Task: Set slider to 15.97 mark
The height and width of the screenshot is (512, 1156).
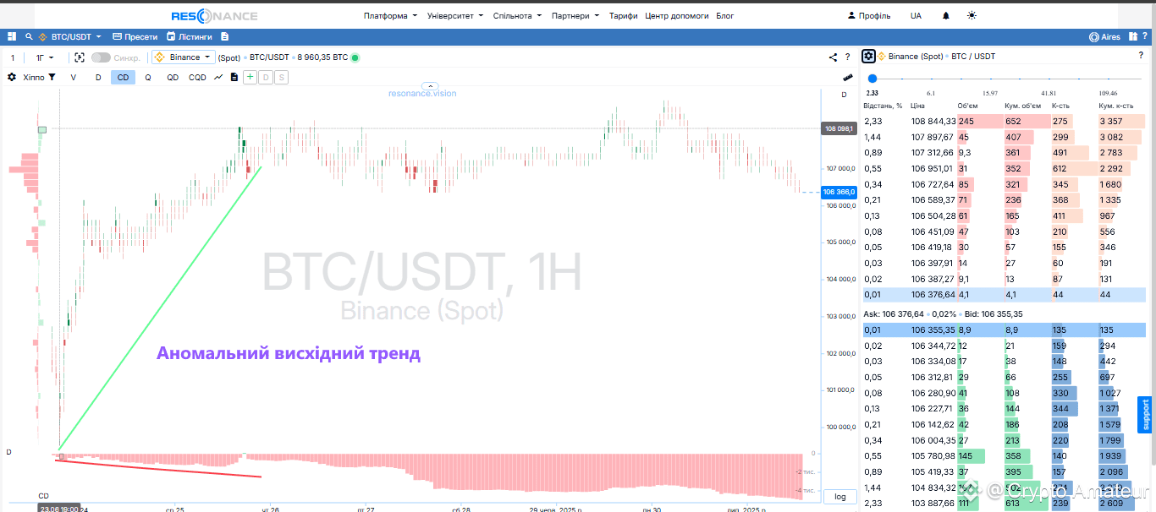Action: (990, 93)
